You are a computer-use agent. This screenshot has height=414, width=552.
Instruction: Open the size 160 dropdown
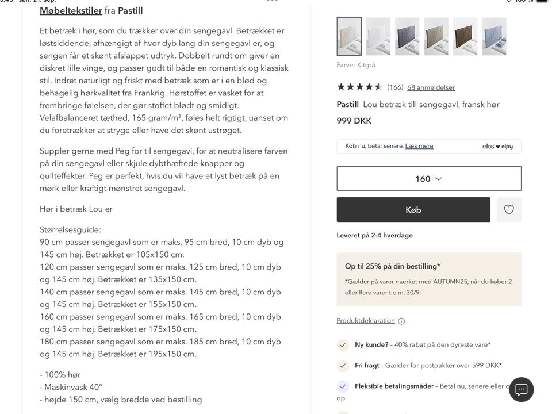428,178
